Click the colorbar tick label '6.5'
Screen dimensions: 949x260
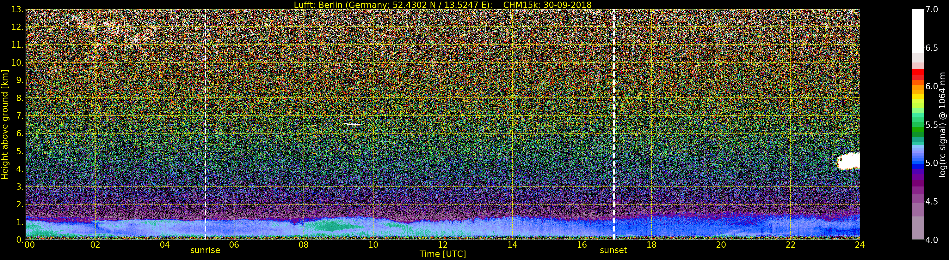[x=932, y=48]
